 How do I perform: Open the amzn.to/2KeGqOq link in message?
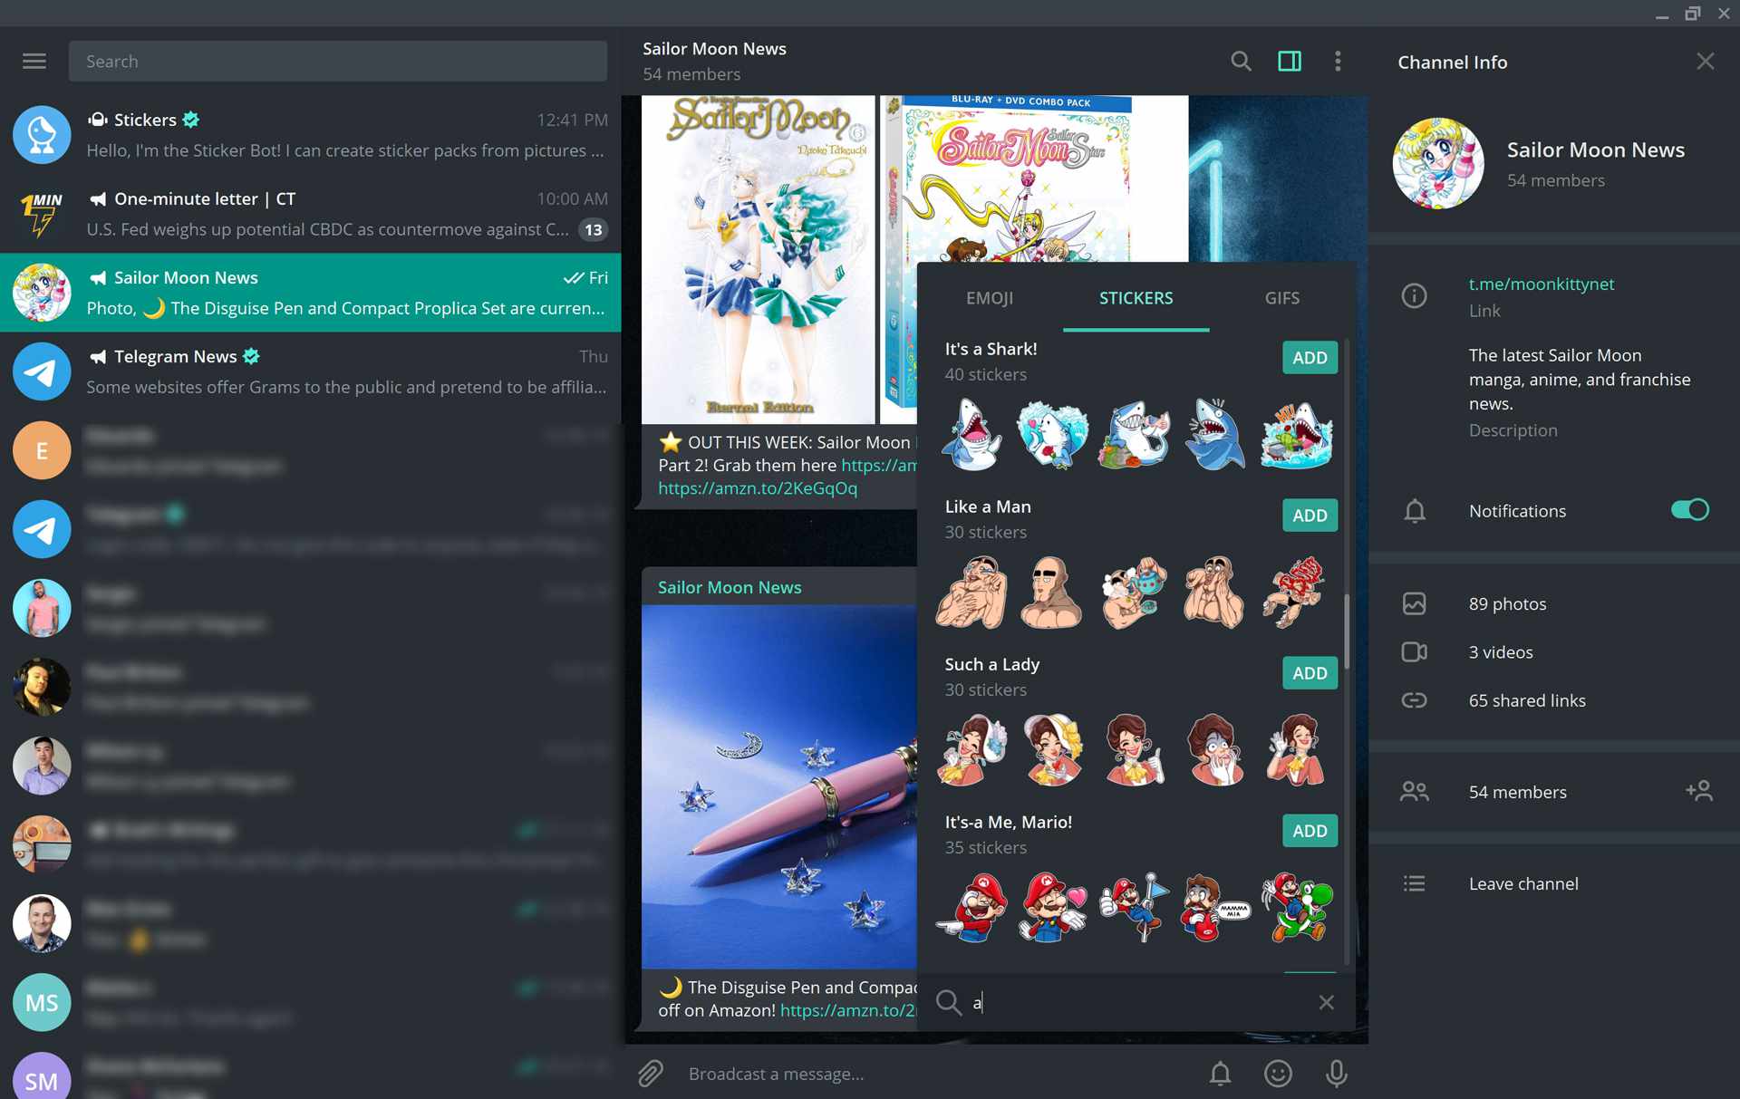point(758,488)
